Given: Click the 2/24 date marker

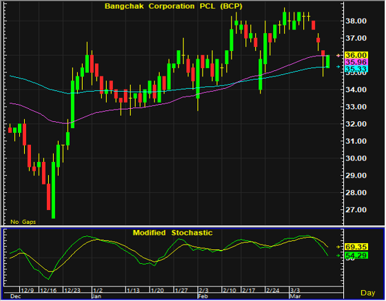Looking at the screenshot, I should click(273, 290).
